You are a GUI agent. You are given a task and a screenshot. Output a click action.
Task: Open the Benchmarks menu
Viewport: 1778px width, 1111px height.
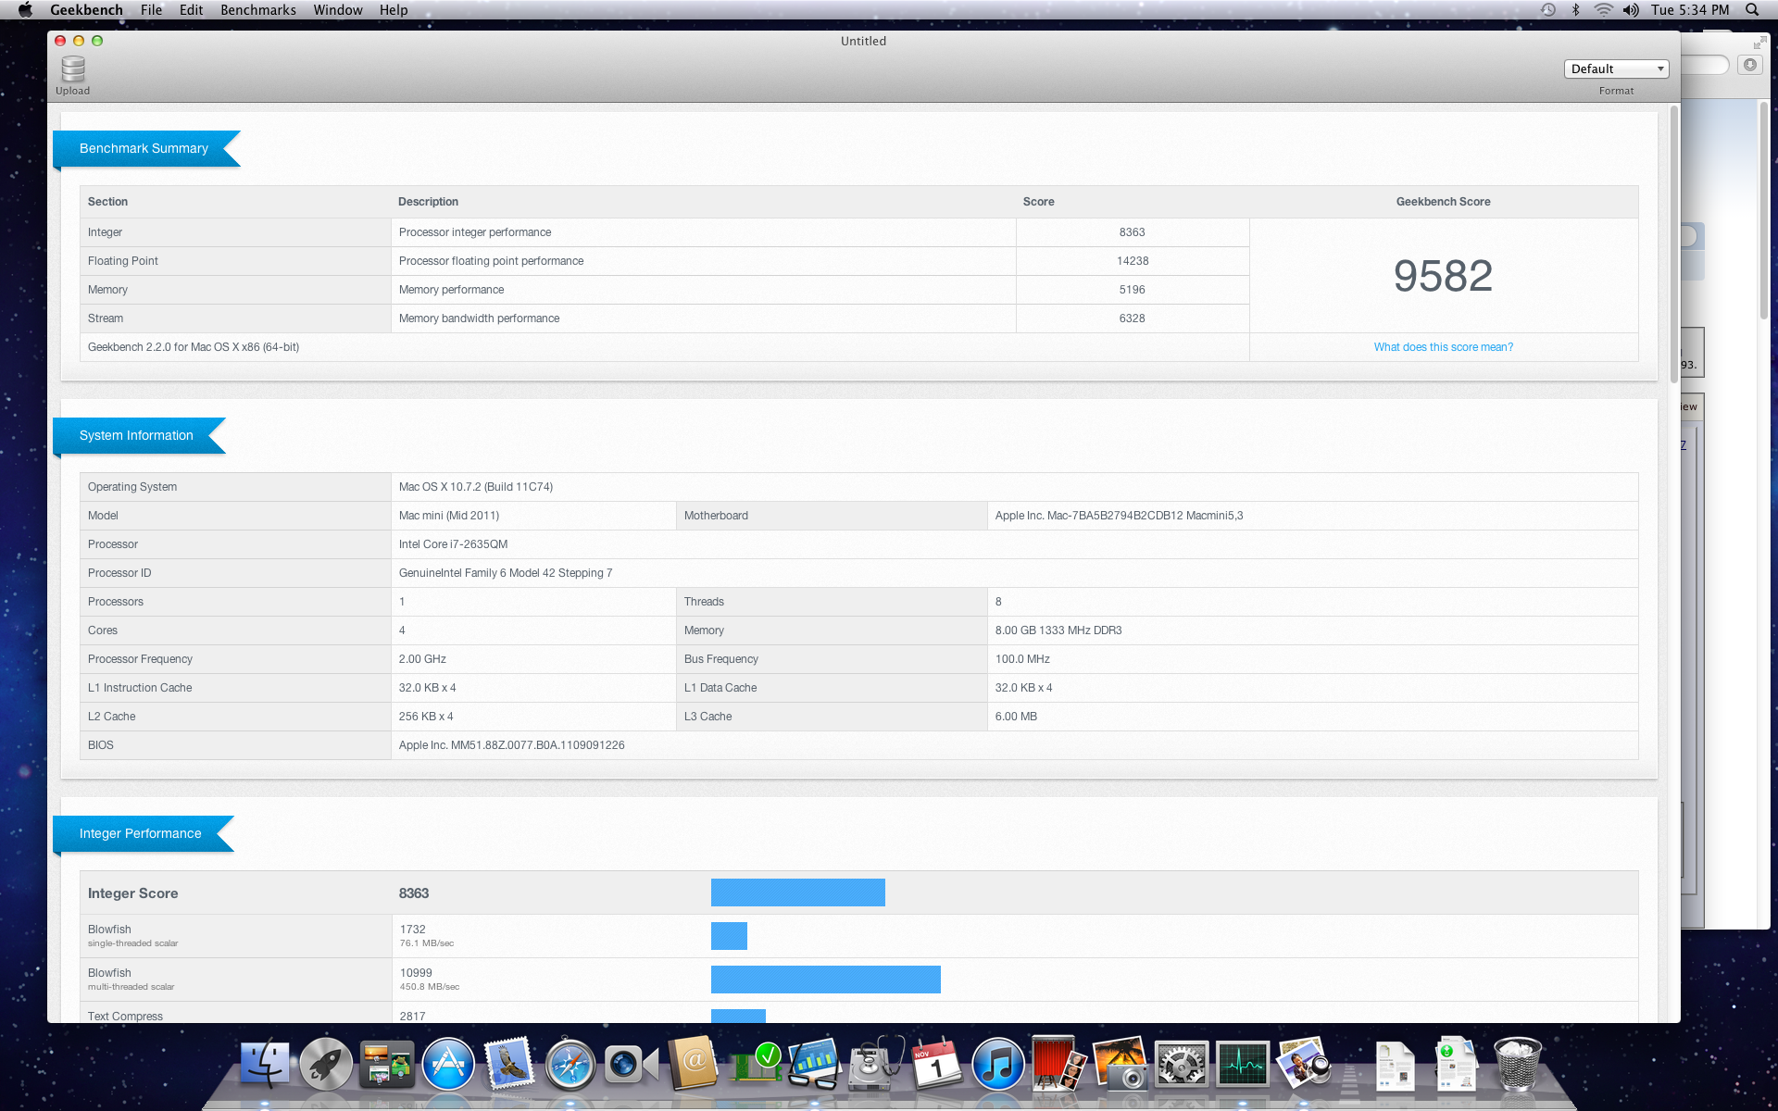pyautogui.click(x=258, y=9)
